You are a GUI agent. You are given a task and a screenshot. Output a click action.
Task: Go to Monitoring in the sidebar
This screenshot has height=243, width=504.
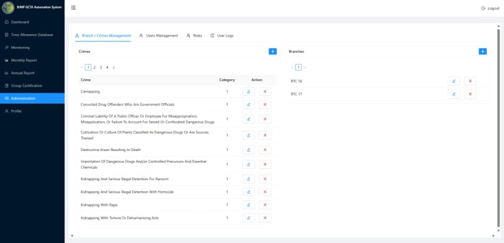[32, 48]
